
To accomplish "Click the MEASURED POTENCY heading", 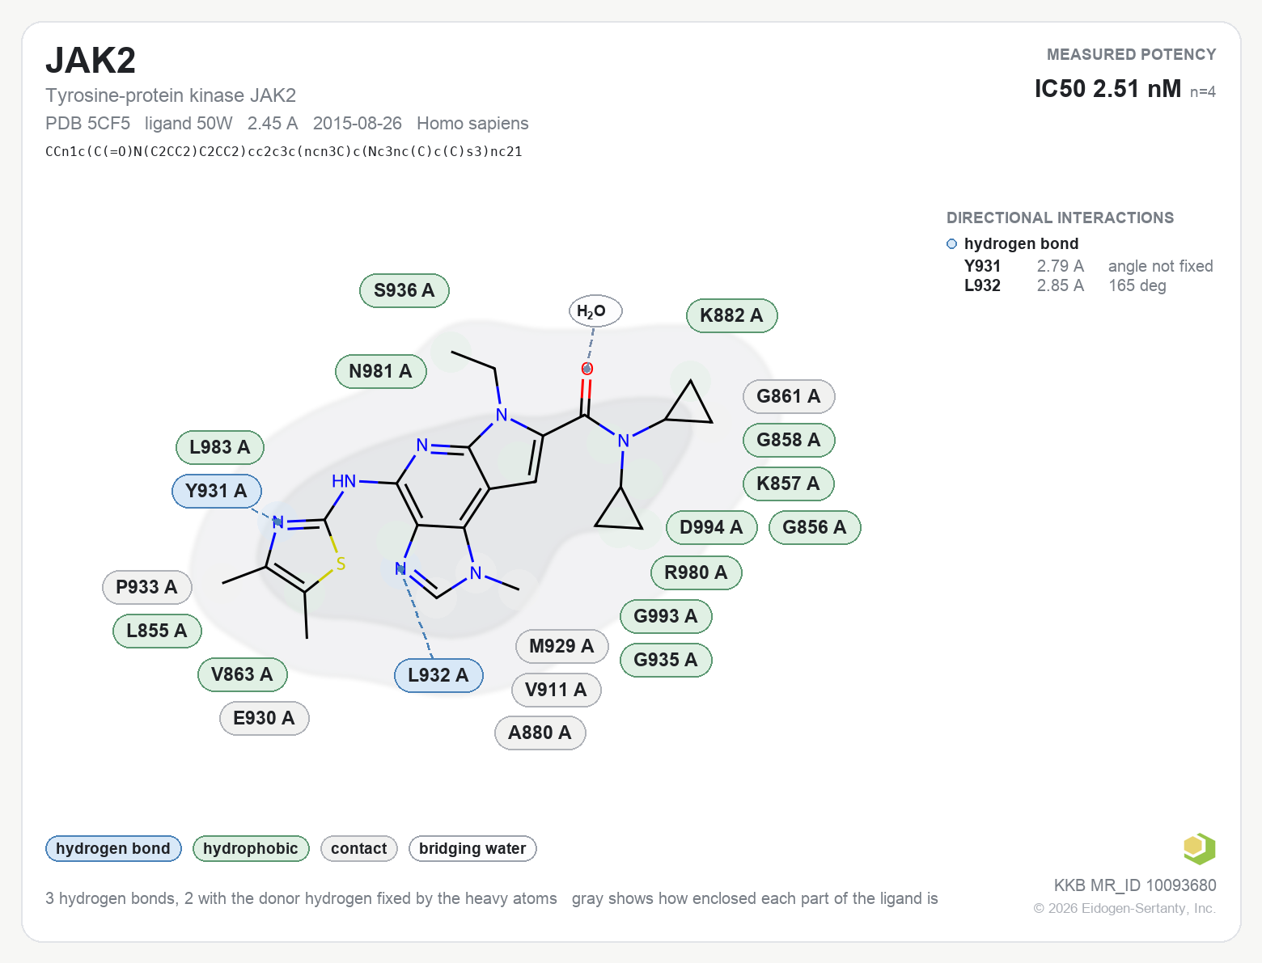I will tap(1132, 54).
